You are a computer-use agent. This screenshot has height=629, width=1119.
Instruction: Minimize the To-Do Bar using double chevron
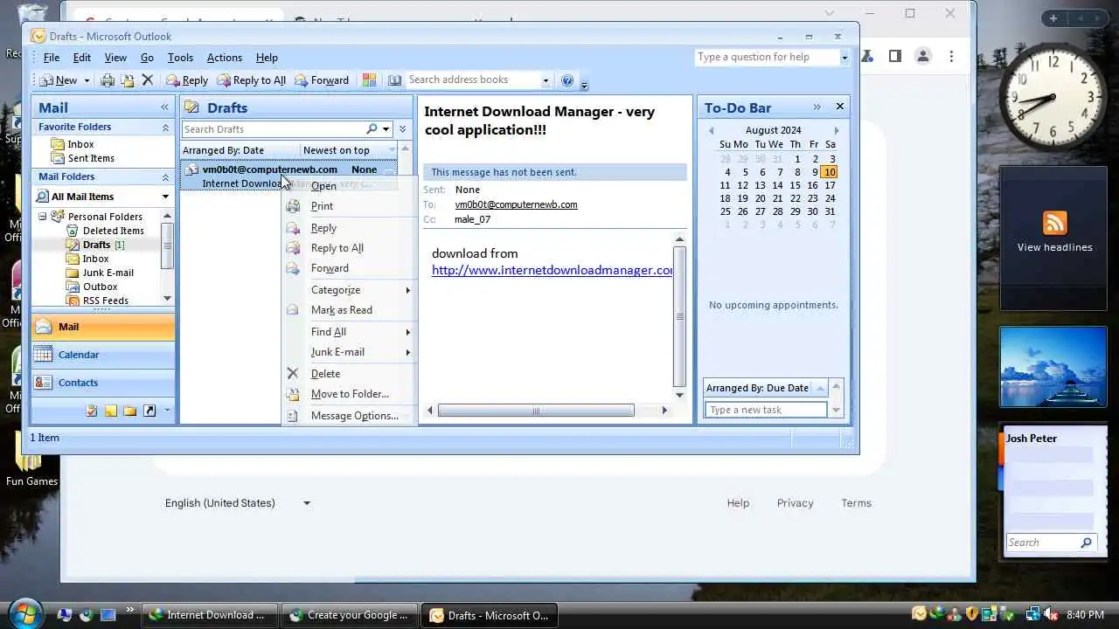(817, 107)
